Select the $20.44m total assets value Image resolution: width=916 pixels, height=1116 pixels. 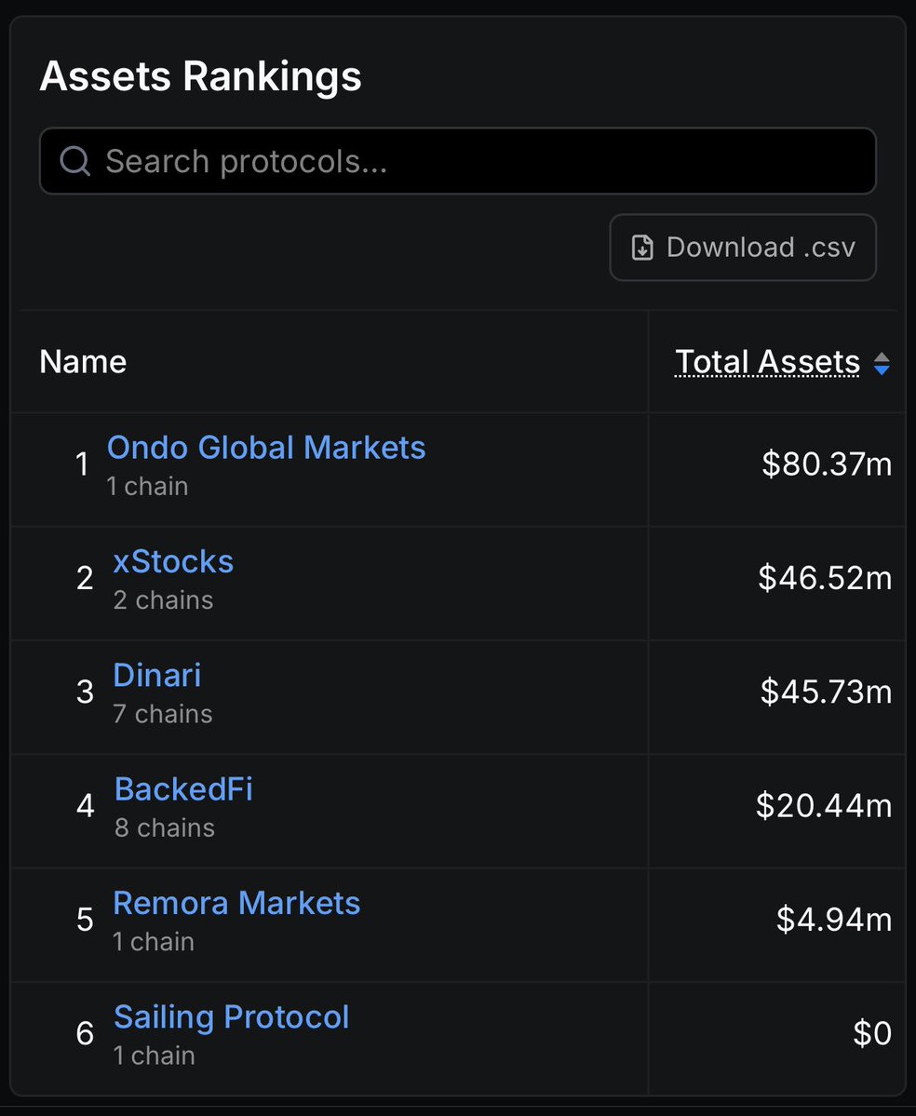pos(824,806)
